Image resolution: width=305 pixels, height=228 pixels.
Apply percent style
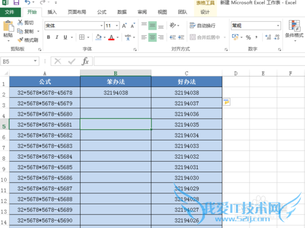tap(248, 37)
